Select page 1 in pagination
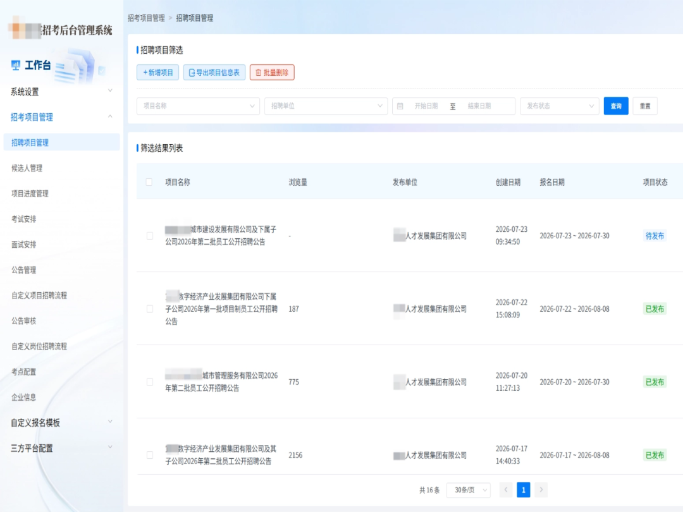The image size is (683, 512). 524,490
